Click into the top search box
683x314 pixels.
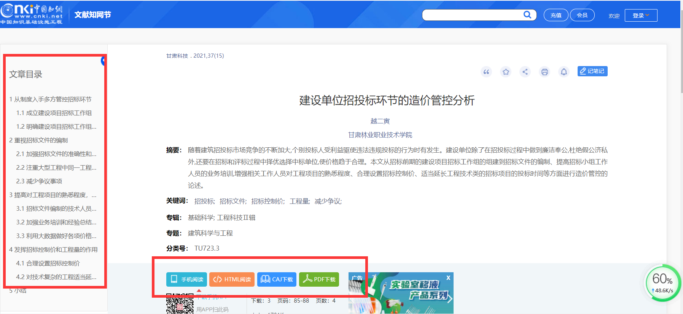pyautogui.click(x=472, y=15)
